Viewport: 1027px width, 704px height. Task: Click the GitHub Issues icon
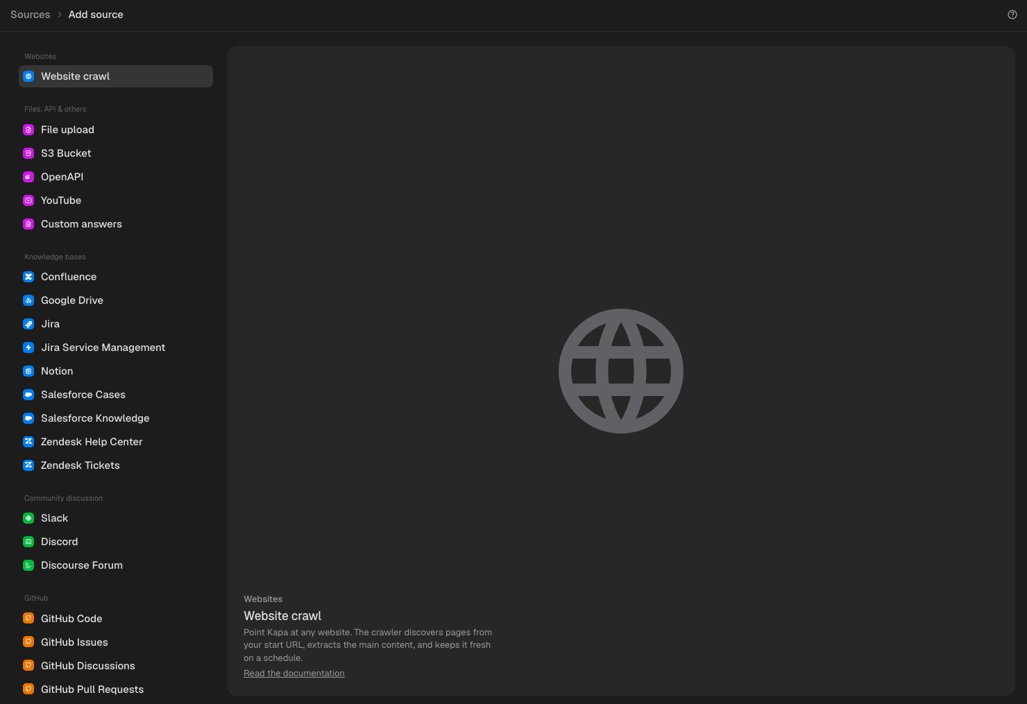(28, 642)
